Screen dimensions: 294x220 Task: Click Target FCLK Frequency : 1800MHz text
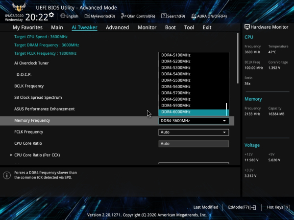(x=45, y=53)
